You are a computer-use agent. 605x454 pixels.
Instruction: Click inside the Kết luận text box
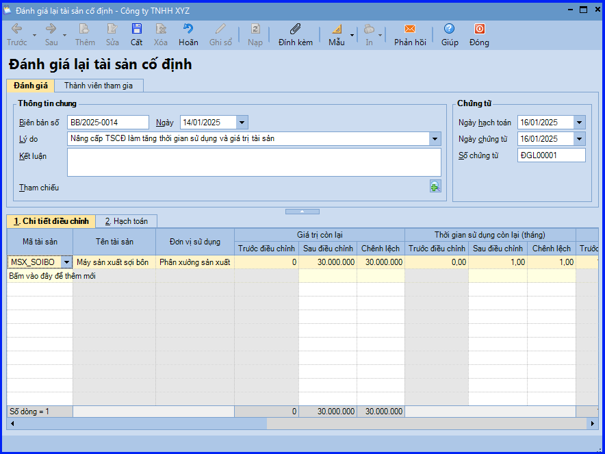pos(254,162)
